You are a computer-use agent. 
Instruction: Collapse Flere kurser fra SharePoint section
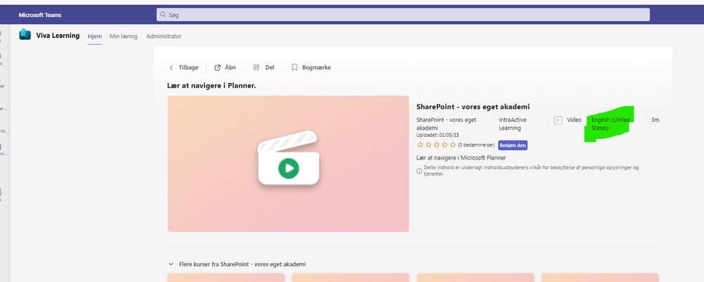tap(171, 264)
